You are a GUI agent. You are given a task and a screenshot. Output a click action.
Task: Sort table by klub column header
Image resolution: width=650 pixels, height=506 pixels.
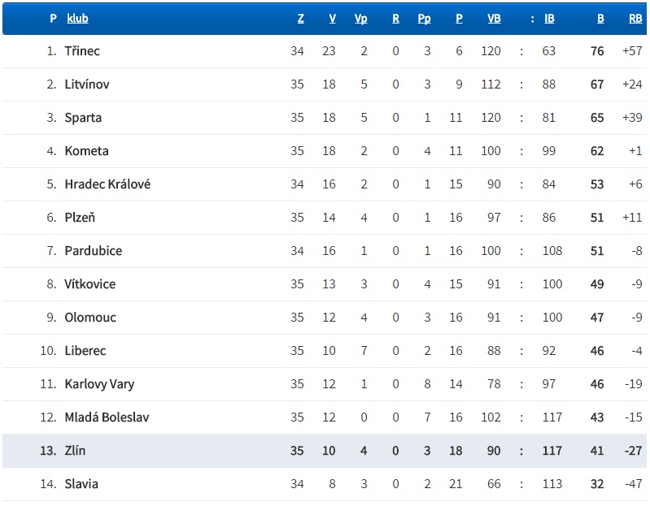(77, 18)
